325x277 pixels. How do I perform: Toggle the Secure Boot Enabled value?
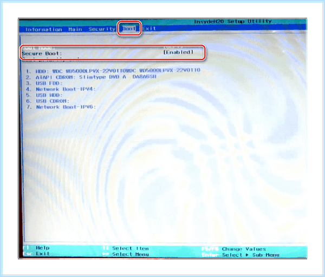tap(178, 52)
